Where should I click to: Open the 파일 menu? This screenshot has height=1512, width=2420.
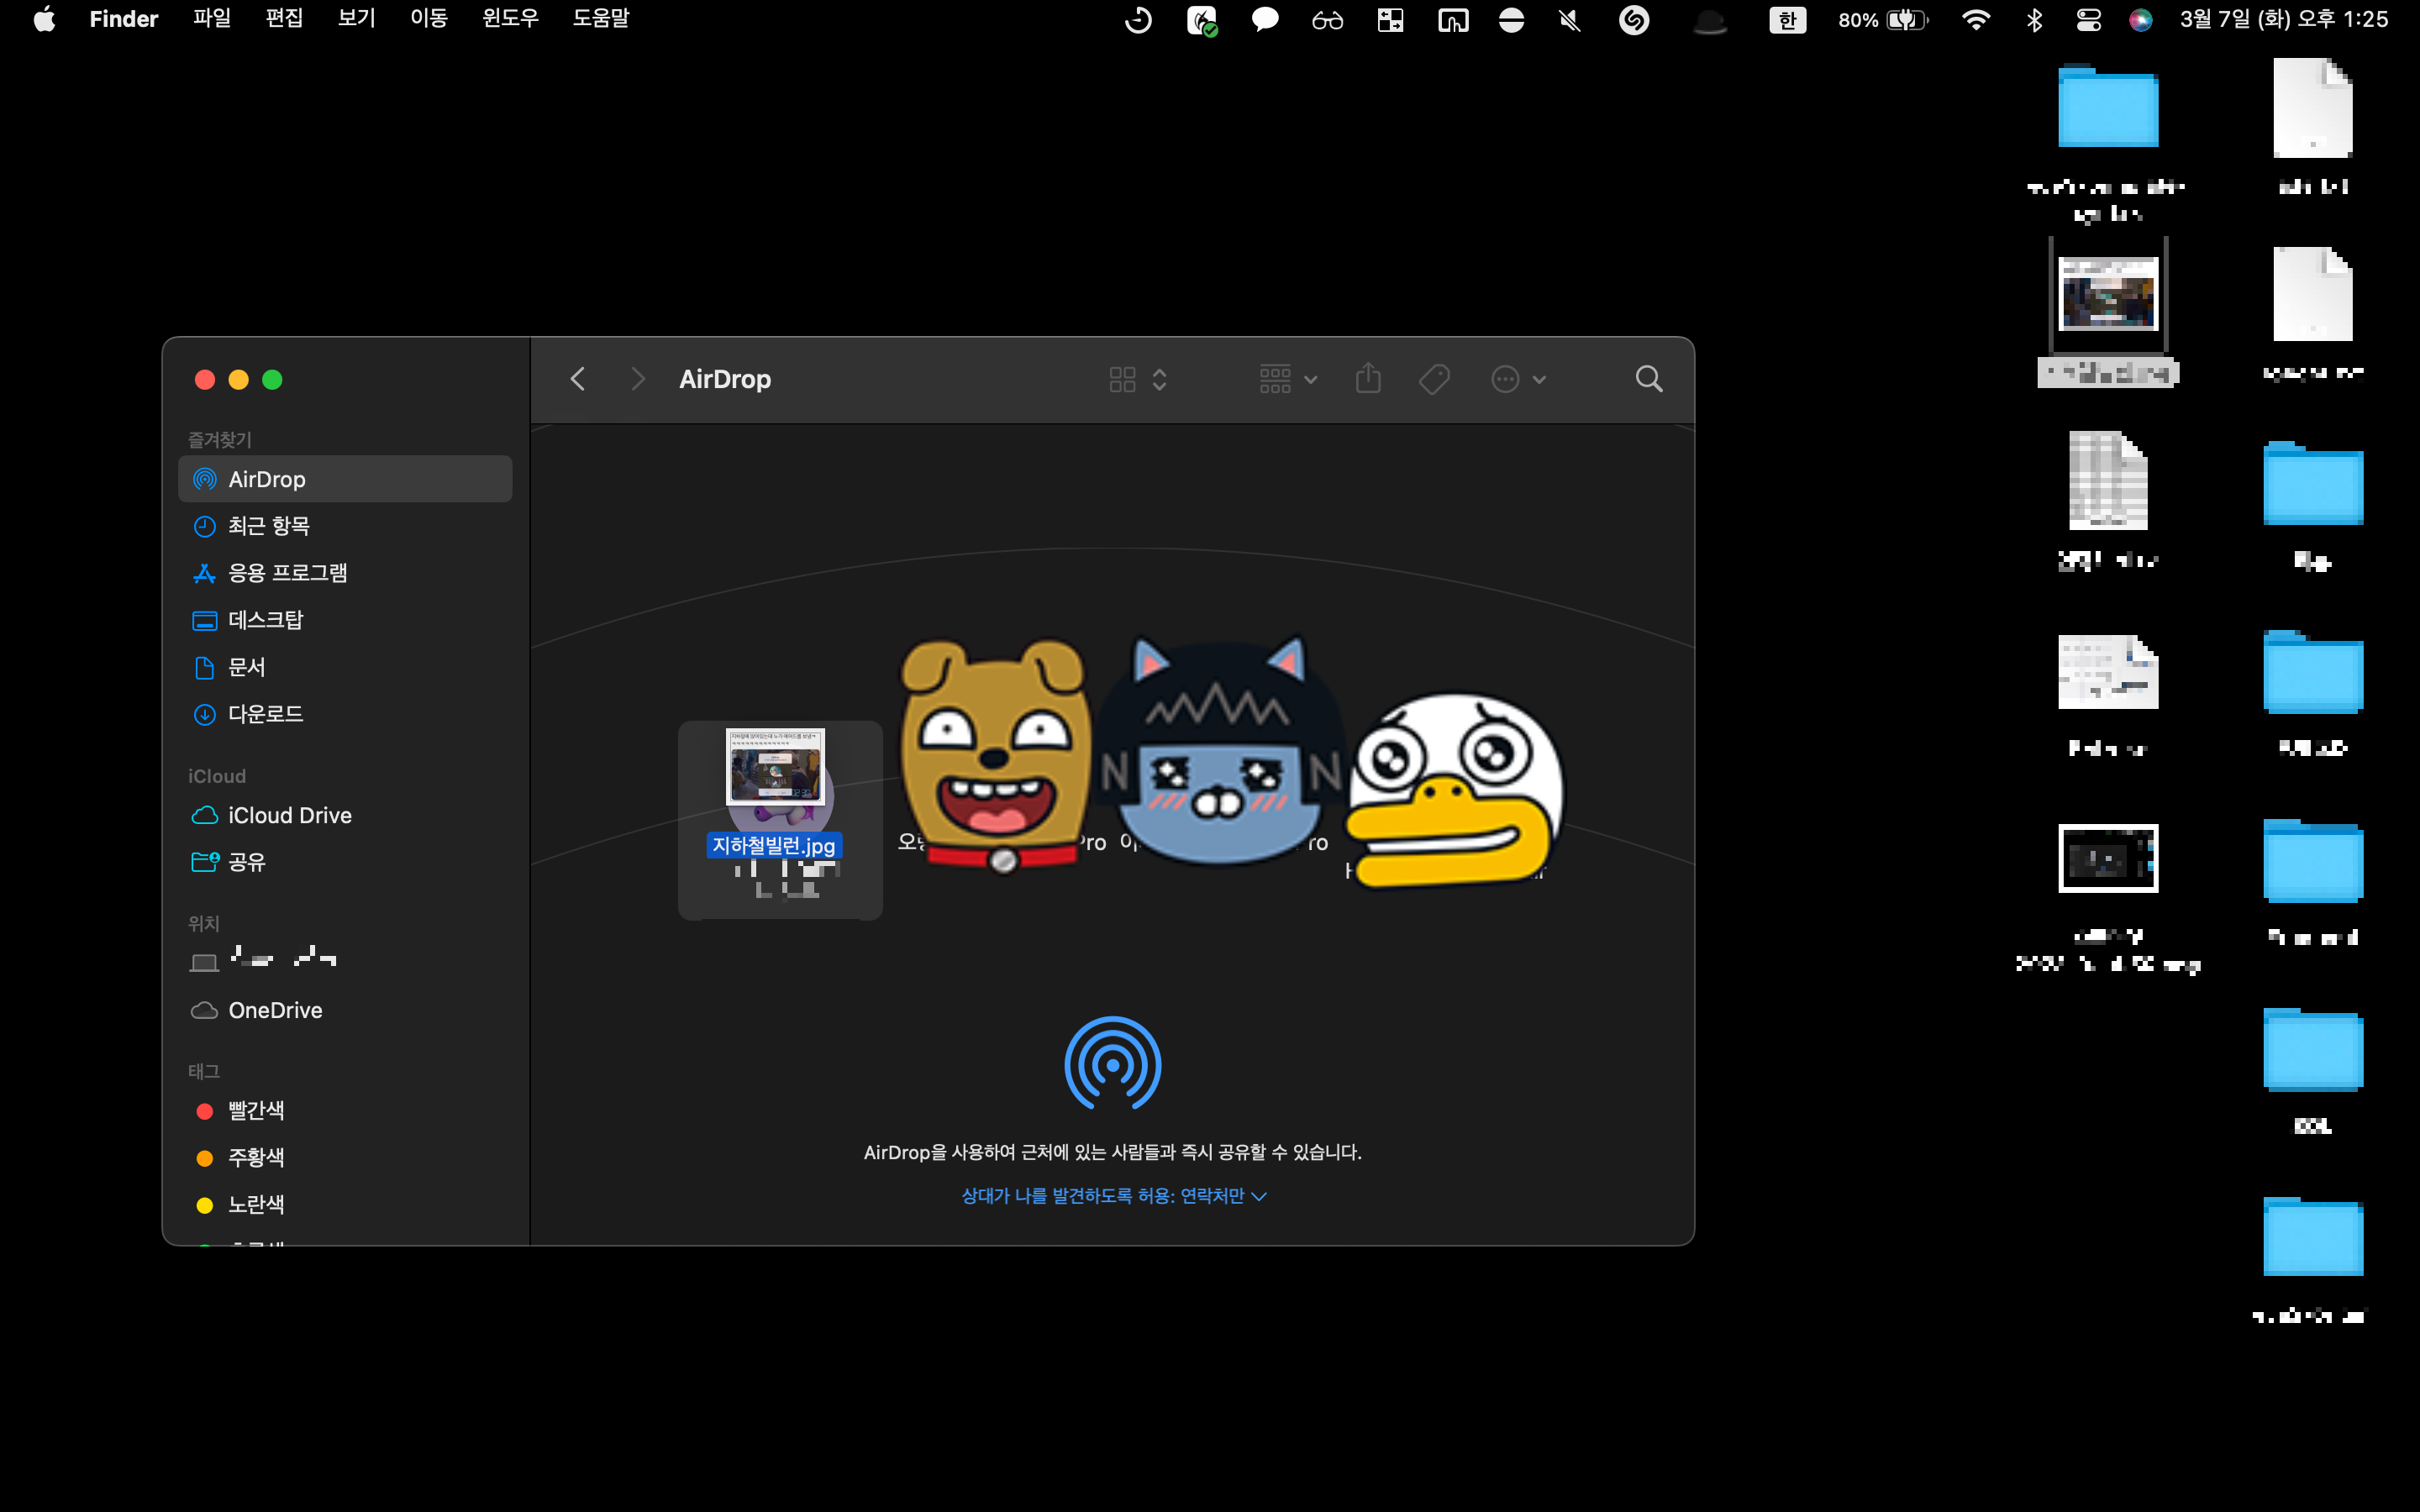[x=211, y=19]
